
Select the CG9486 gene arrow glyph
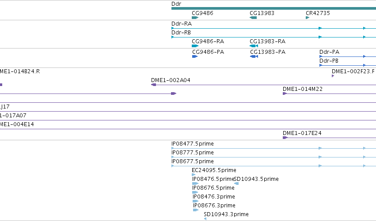tap(195, 18)
